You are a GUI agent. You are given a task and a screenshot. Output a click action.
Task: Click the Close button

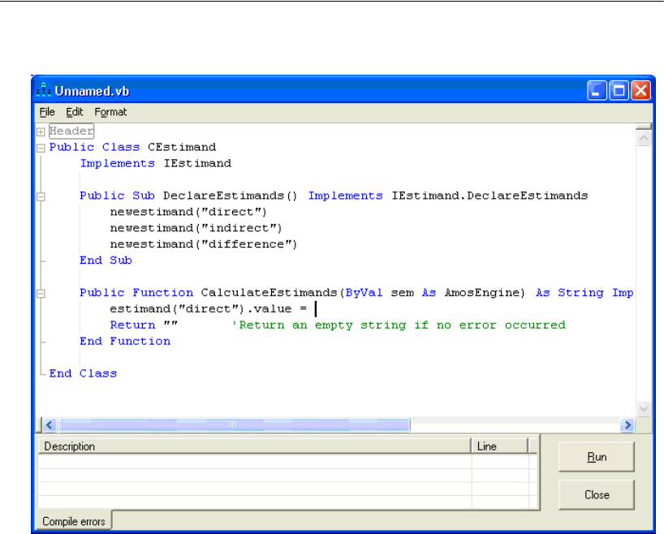(x=597, y=494)
